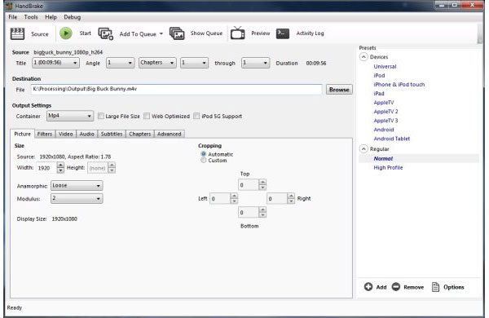The image size is (489, 318).
Task: Click the green Start encode icon
Action: tap(66, 33)
